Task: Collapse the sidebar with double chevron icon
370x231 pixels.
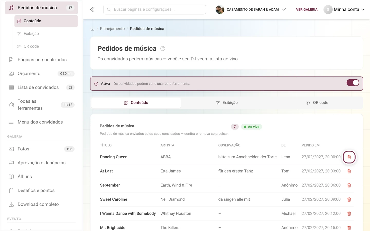Action: [92, 9]
